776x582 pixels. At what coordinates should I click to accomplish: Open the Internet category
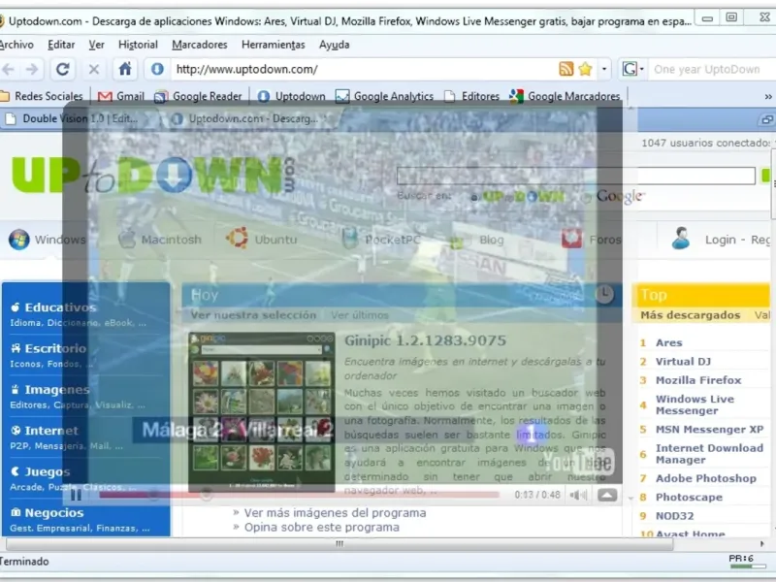(x=51, y=431)
